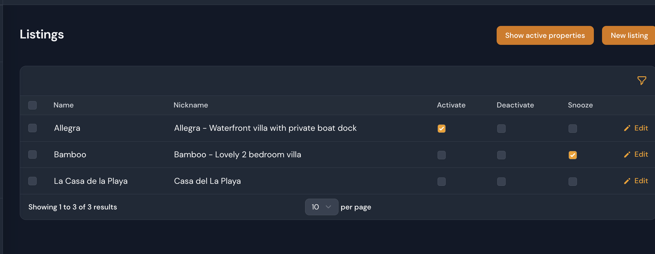Select the La Casa de la Playa row checkbox
The width and height of the screenshot is (655, 254).
pos(32,181)
